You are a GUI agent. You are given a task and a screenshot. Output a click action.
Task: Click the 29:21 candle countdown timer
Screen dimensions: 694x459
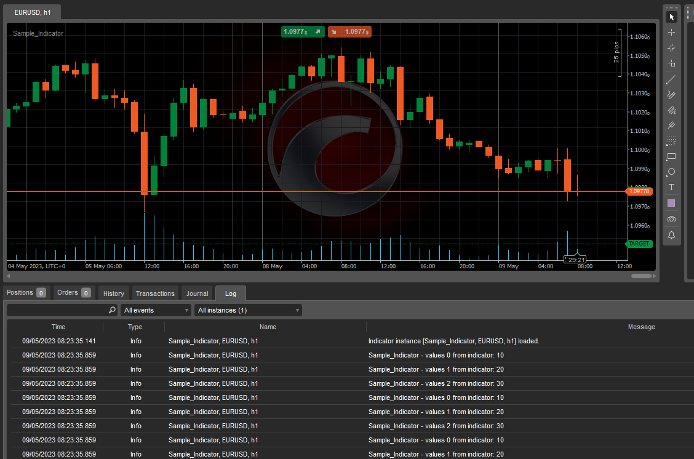pyautogui.click(x=575, y=260)
